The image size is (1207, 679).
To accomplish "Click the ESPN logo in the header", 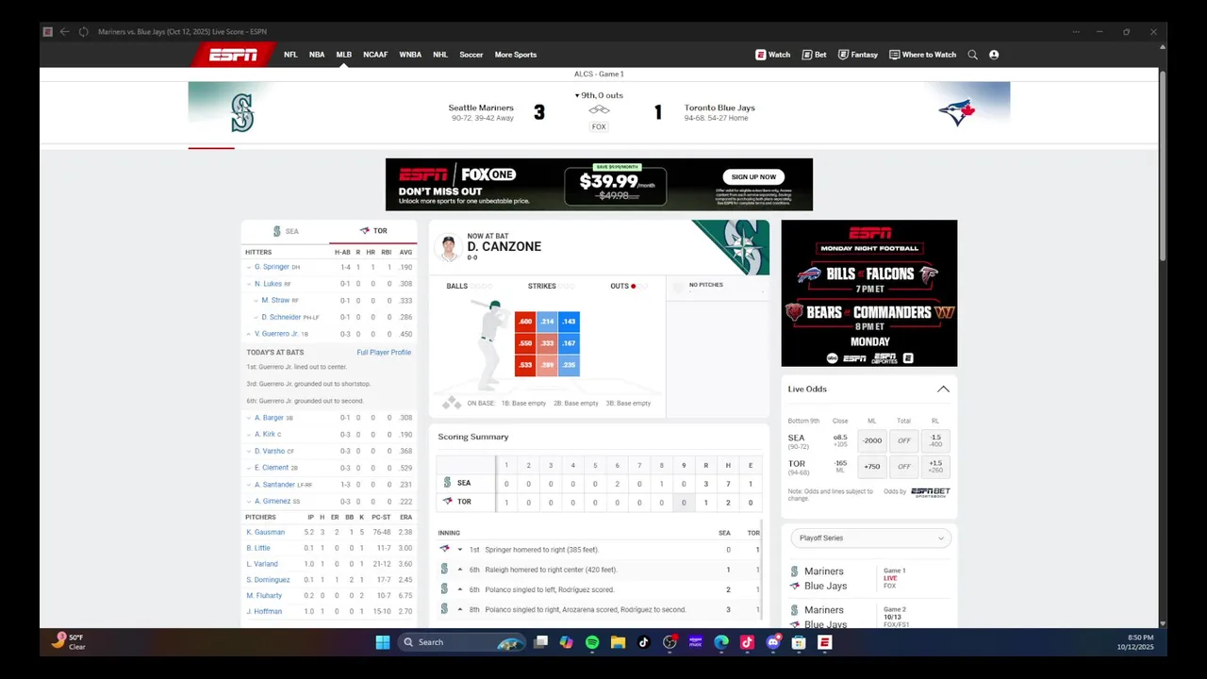I will [233, 55].
